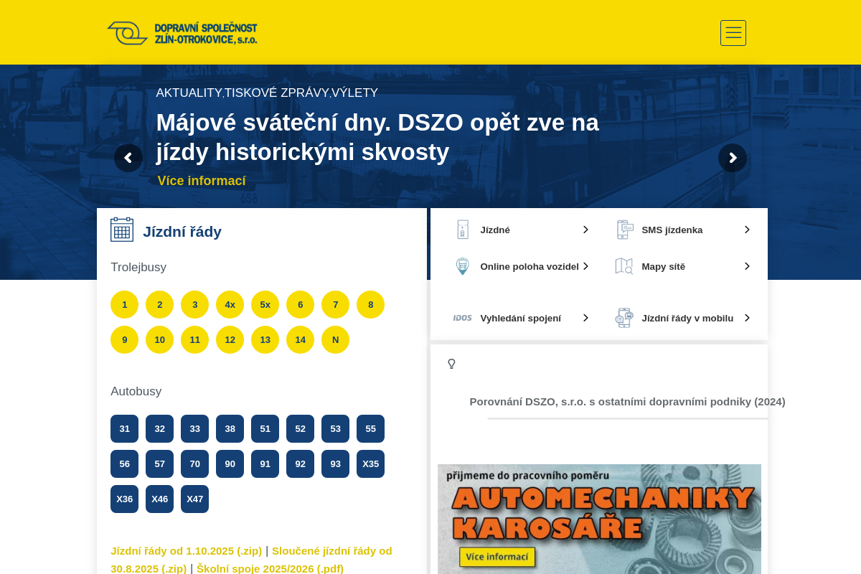The image size is (861, 574).
Task: Select trolleybus line 2
Action: pyautogui.click(x=159, y=304)
